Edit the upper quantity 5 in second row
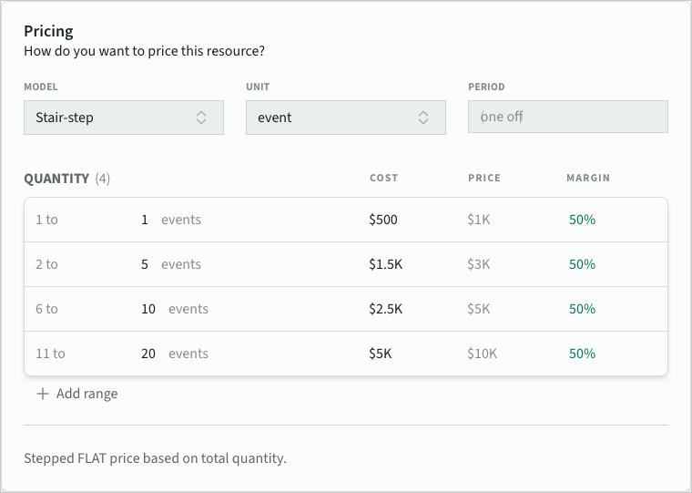Image resolution: width=692 pixels, height=493 pixels. click(145, 264)
